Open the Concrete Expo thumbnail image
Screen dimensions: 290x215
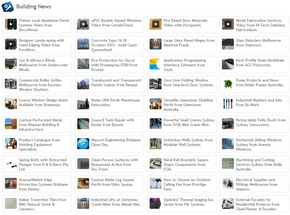point(83,44)
